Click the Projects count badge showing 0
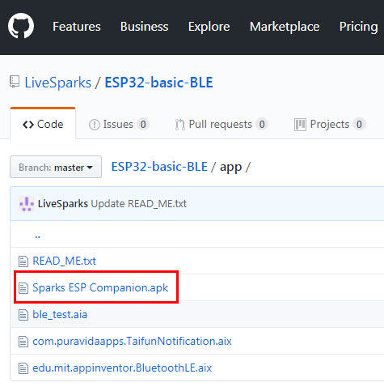This screenshot has width=384, height=391. pos(359,125)
